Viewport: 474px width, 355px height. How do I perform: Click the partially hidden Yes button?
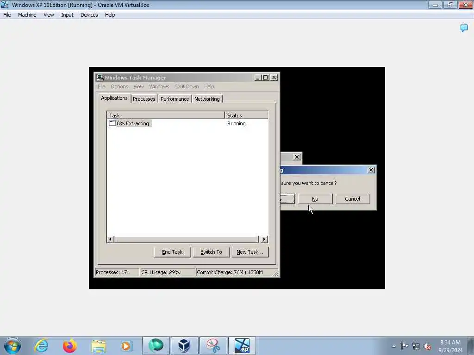287,199
